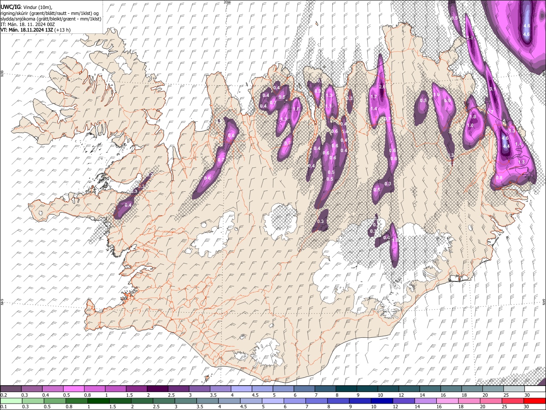Click the 2.6 precipitation value on the map
Viewport: 546px width, 410px height.
pyautogui.click(x=382, y=87)
